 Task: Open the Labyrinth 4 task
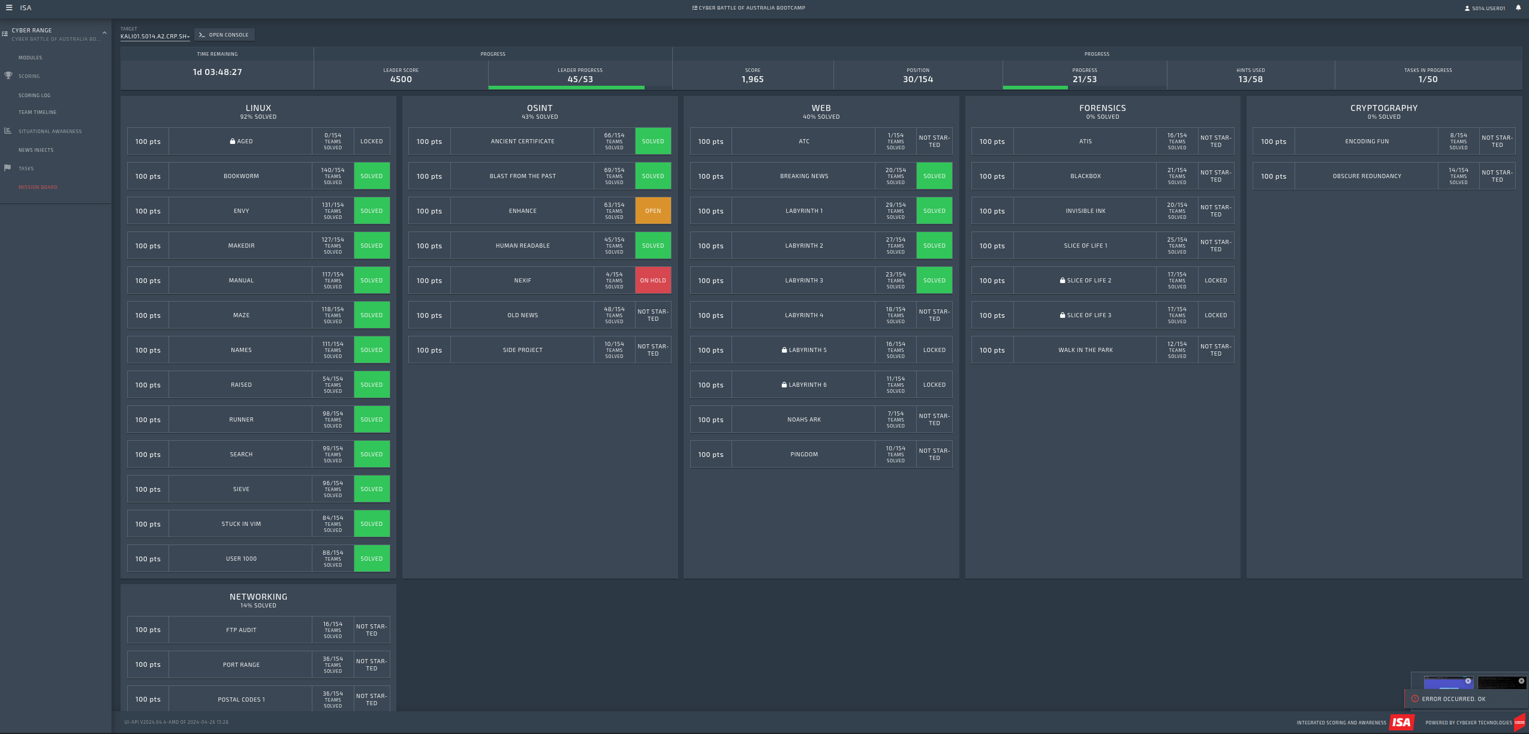821,315
